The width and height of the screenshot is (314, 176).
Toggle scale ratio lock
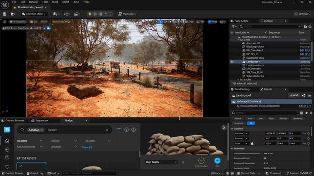coord(252,143)
